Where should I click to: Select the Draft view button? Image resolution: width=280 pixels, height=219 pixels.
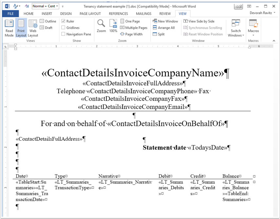pyautogui.click(x=46, y=27)
